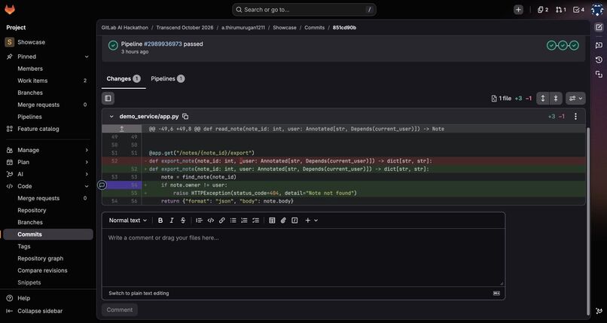This screenshot has height=323, width=607.
Task: Click the pipeline passed status icon
Action: pyautogui.click(x=113, y=45)
